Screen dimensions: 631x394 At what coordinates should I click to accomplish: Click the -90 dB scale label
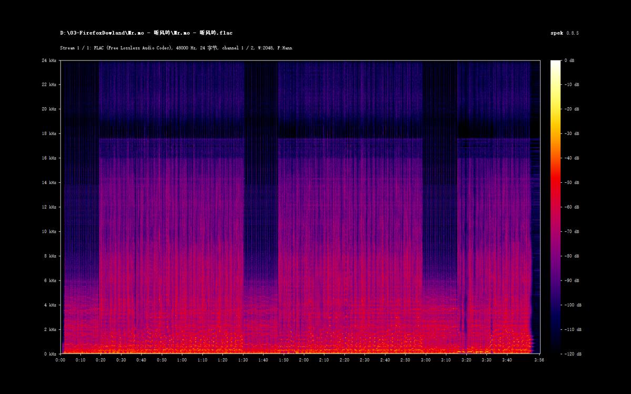572,281
